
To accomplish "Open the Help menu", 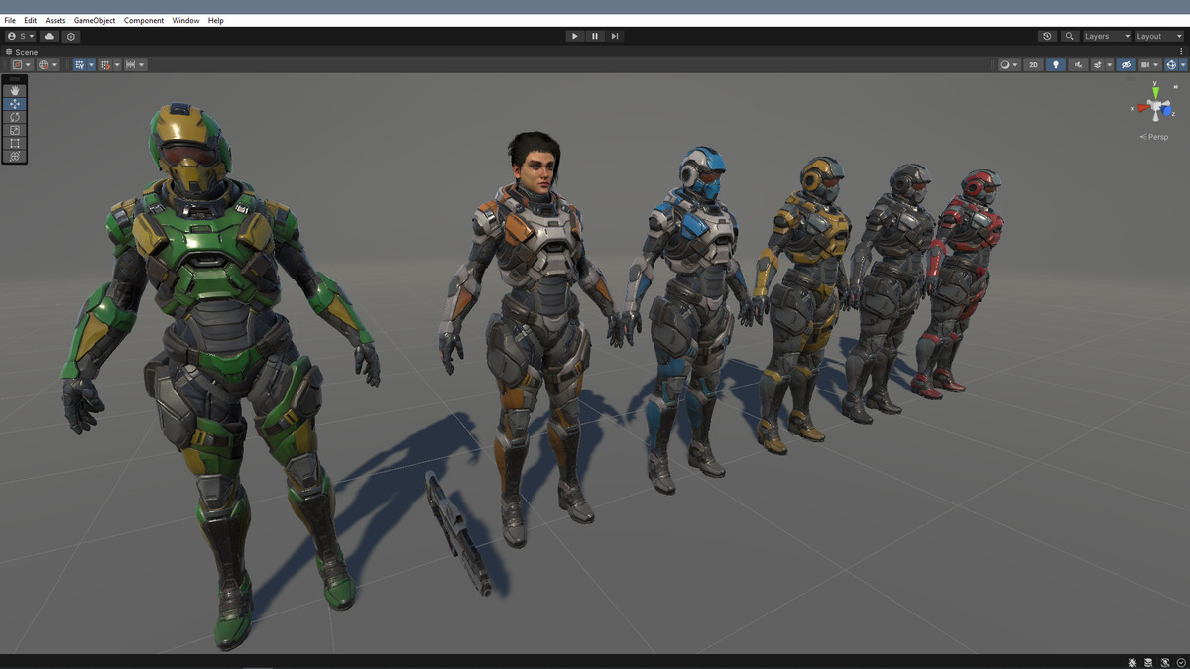I will pos(216,20).
